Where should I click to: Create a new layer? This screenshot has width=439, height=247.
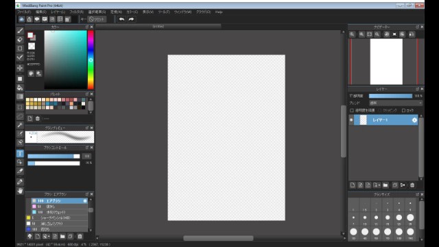[353, 185]
